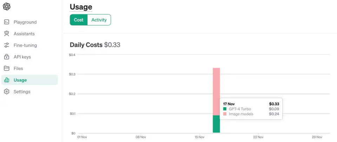
Task: Click the Settings gear icon
Action: (7, 92)
